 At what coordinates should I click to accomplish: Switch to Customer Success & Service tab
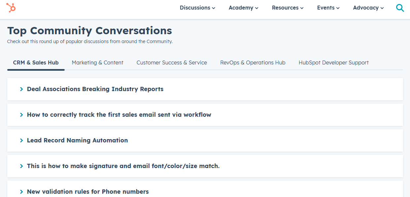click(172, 62)
